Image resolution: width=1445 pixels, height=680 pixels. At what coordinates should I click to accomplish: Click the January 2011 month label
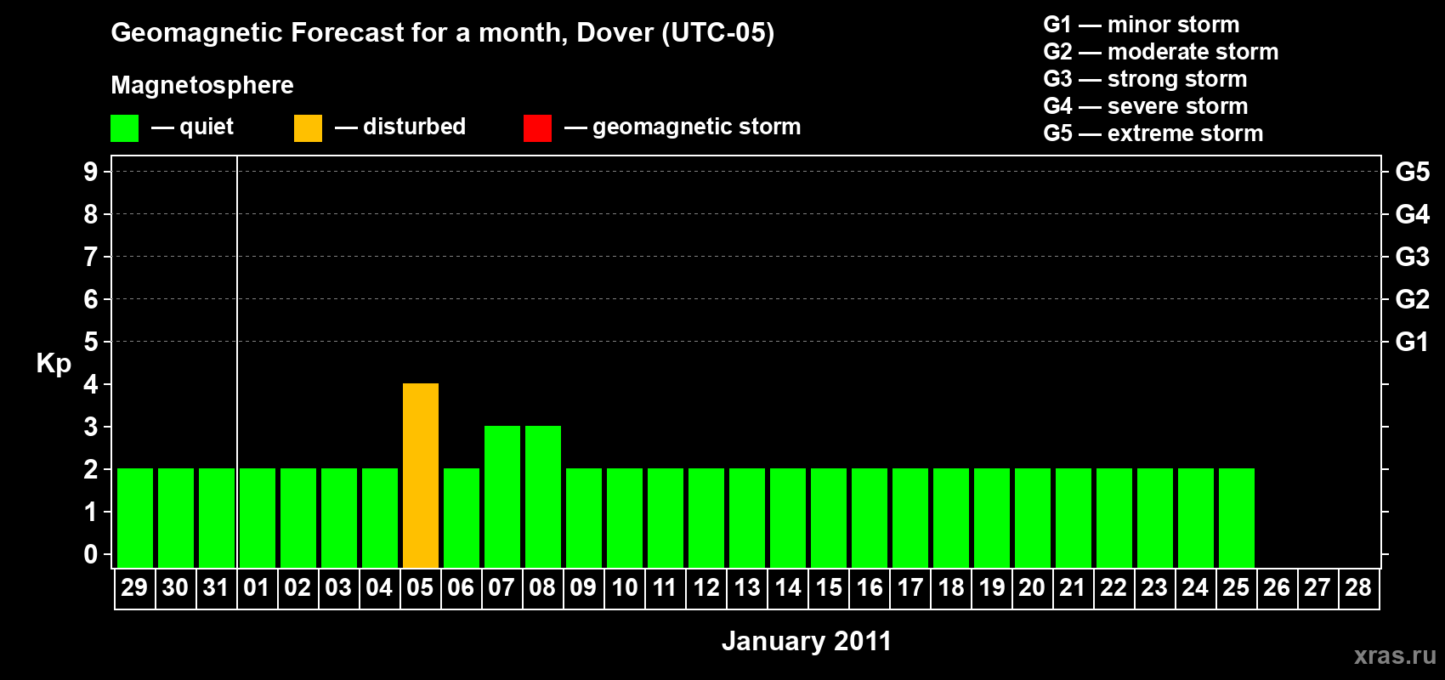click(807, 641)
